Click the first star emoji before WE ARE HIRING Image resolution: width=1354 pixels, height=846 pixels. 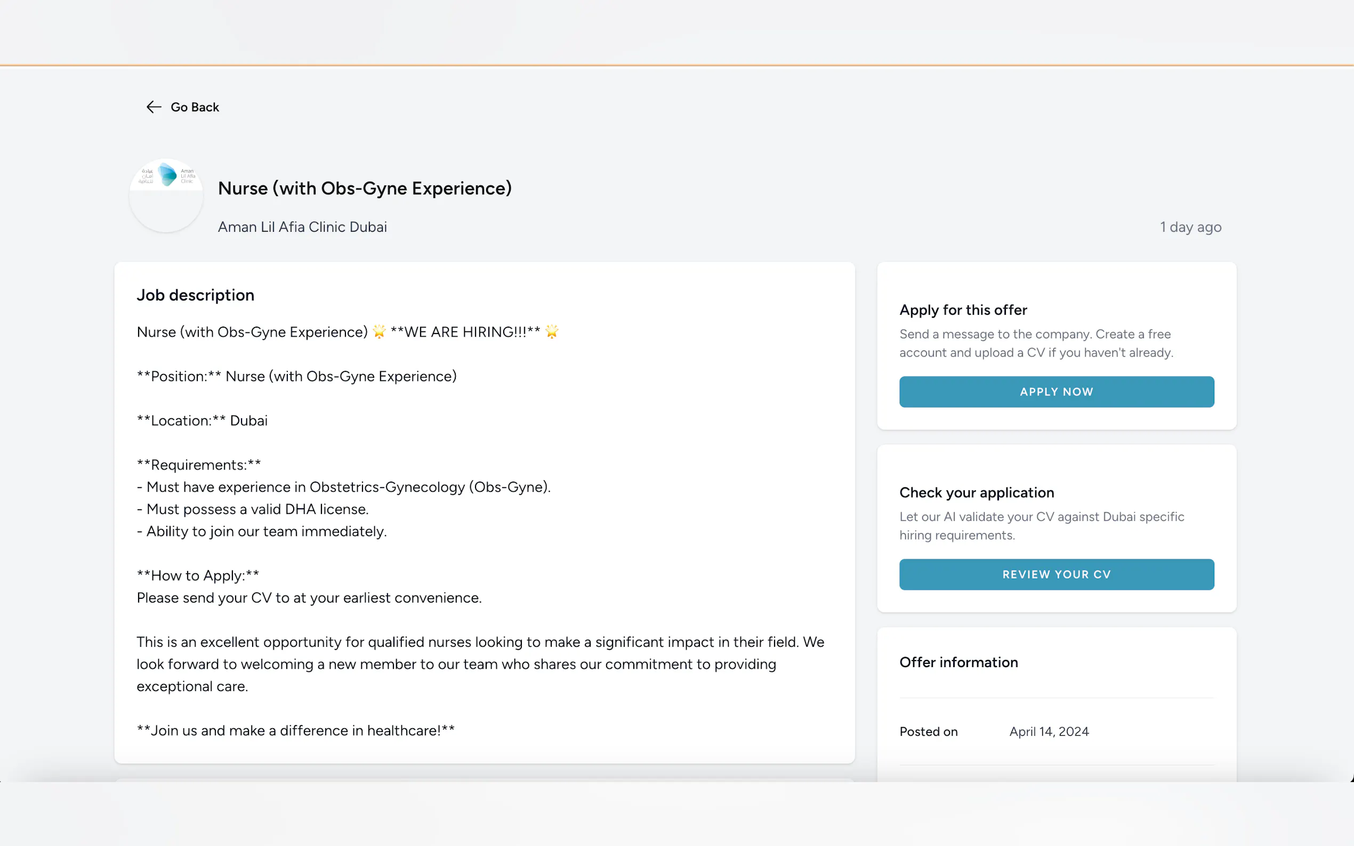coord(379,332)
